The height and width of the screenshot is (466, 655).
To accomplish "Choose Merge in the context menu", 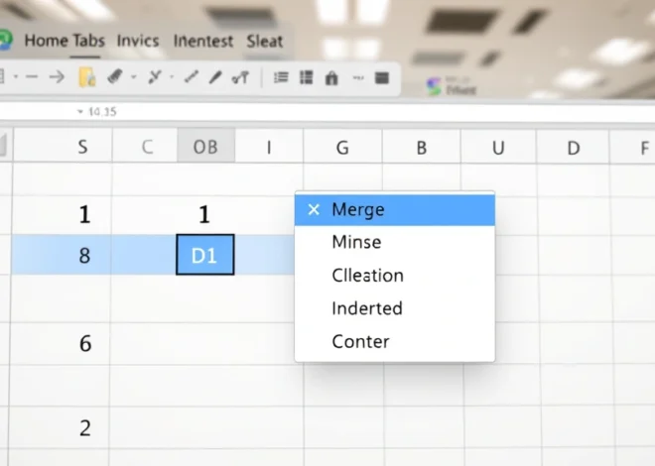I will tap(395, 210).
